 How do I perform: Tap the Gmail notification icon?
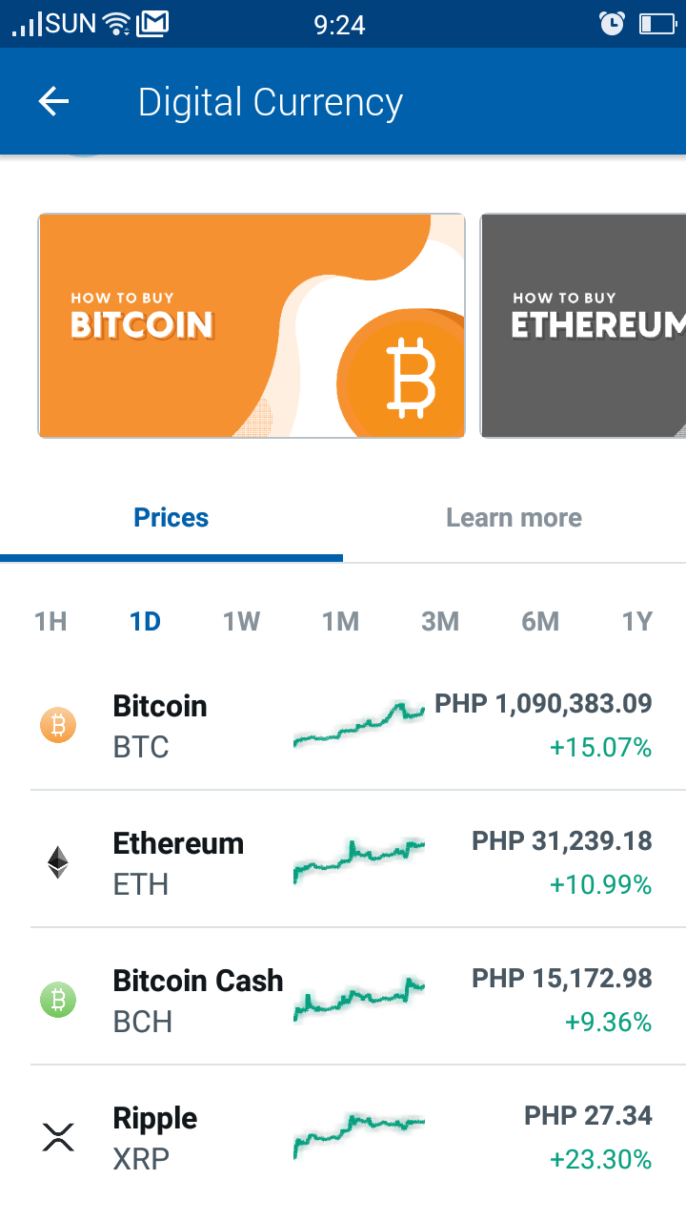coord(153,23)
